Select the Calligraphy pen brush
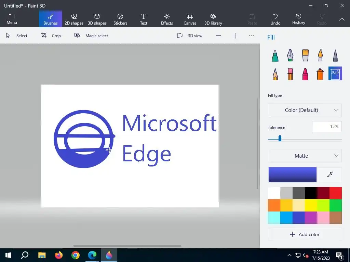 click(x=290, y=55)
